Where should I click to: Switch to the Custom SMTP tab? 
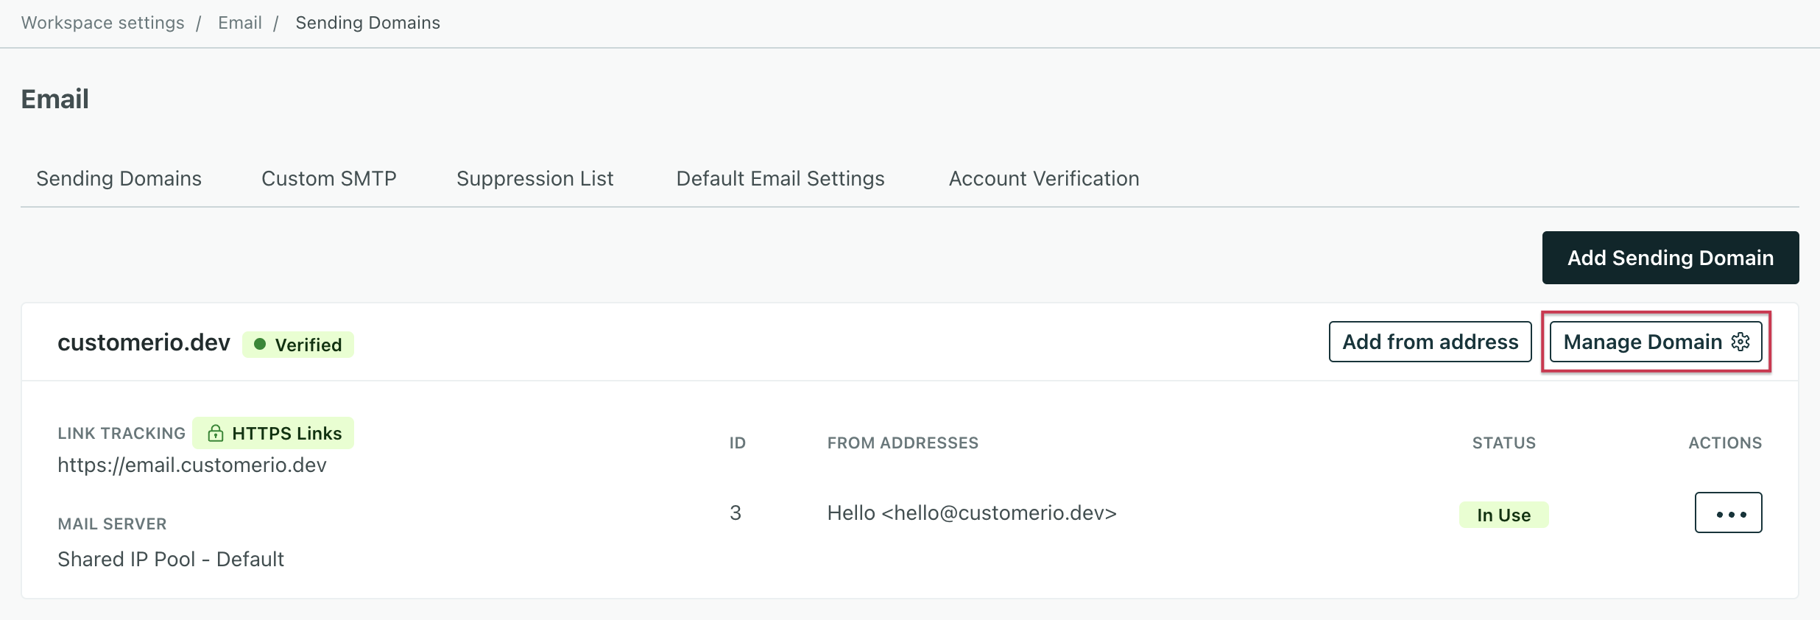pyautogui.click(x=328, y=179)
